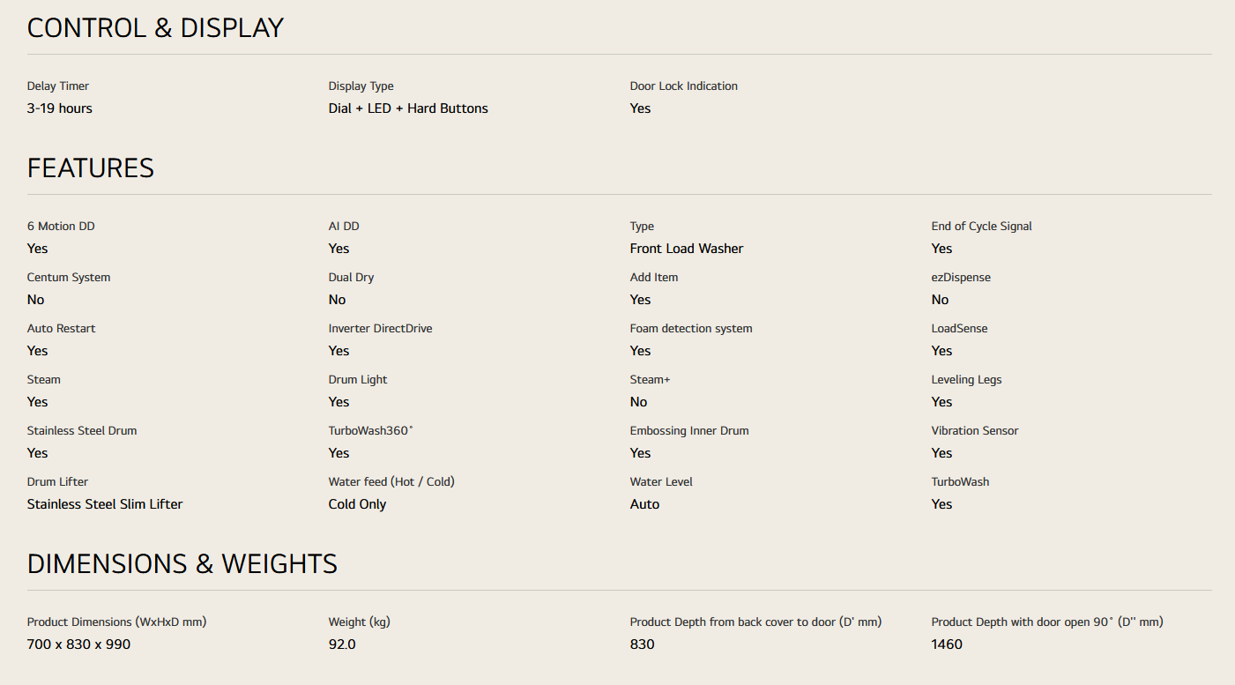
Task: Click the Vibration Sensor label
Action: coord(975,431)
